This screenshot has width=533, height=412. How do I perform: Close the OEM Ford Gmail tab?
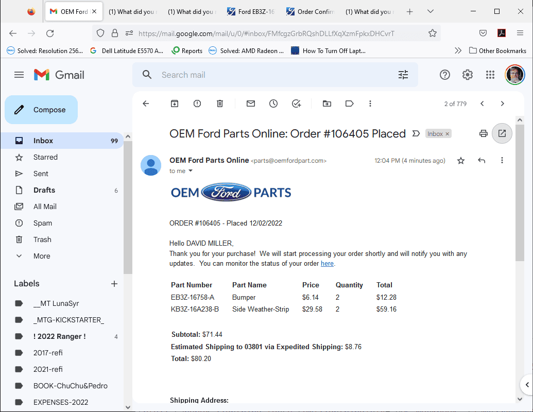pyautogui.click(x=94, y=11)
